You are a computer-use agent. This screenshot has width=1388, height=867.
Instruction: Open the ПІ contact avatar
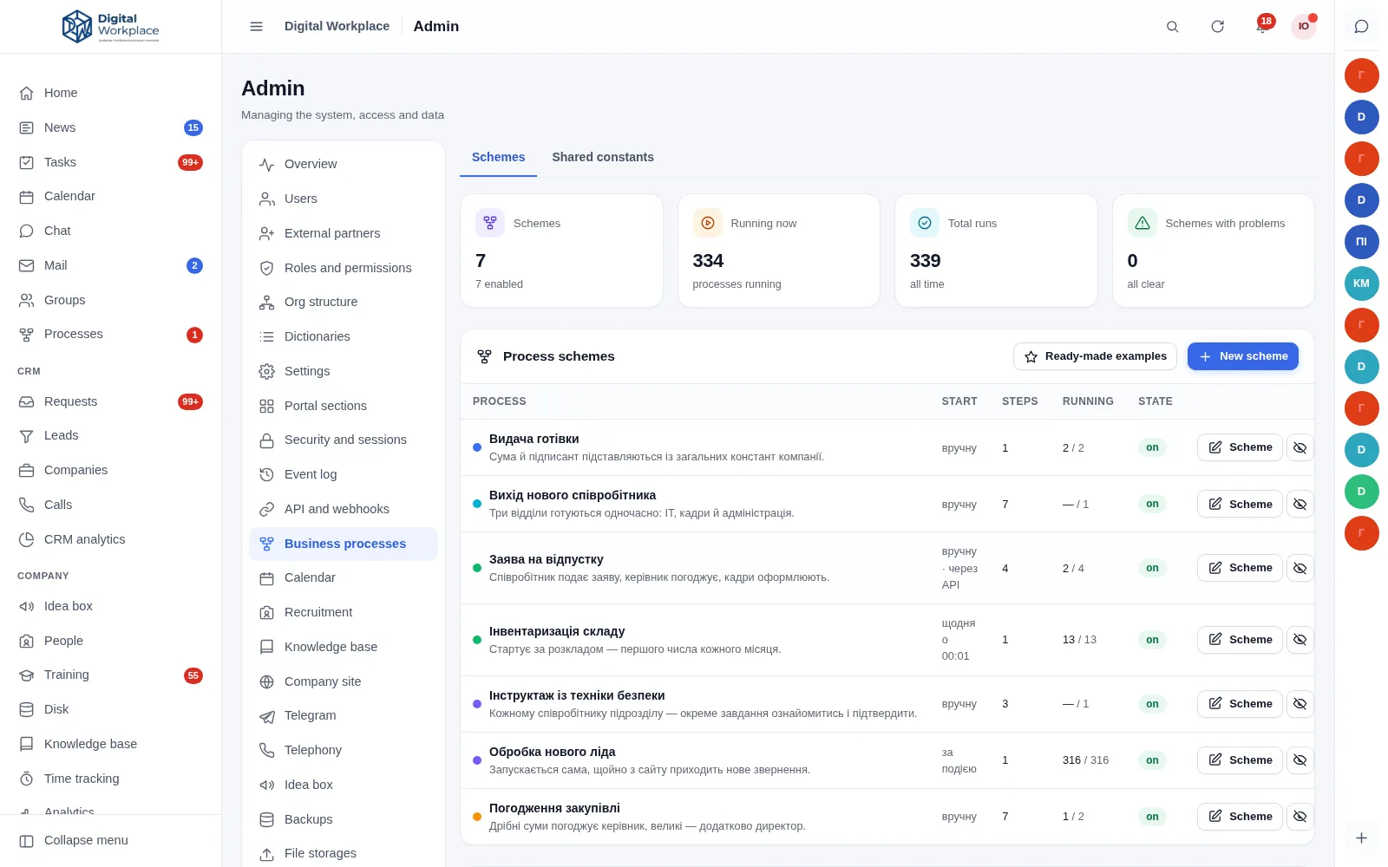1361,242
